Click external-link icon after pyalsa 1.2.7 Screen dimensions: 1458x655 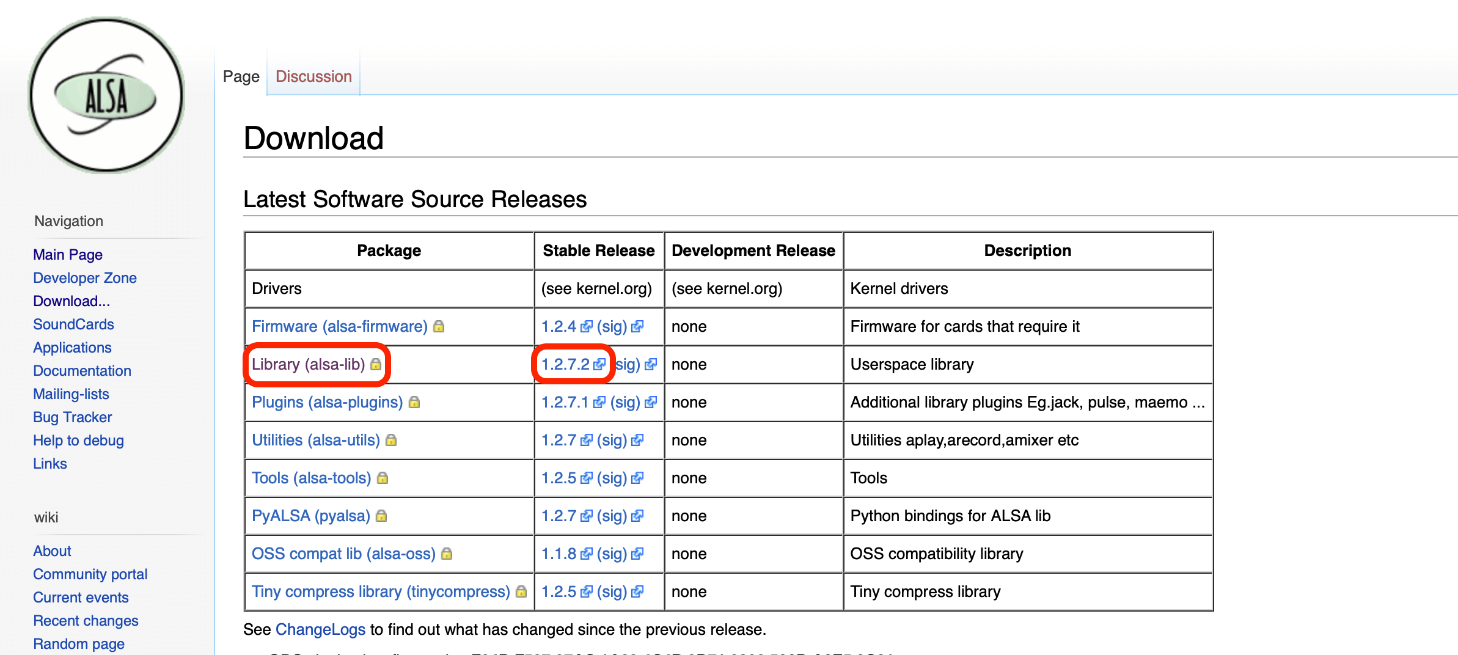pos(587,516)
